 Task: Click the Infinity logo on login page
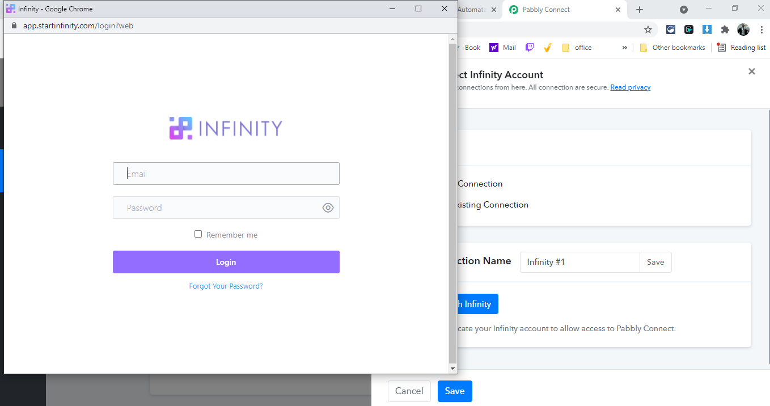226,128
